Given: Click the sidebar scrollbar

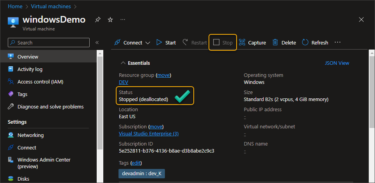Looking at the screenshot, I should 100,103.
